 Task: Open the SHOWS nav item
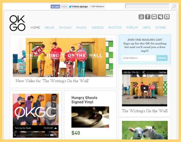pyautogui.click(x=65, y=27)
